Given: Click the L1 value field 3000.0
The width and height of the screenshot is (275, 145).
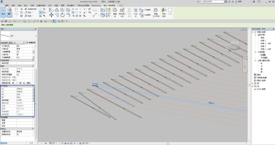Looking at the screenshot, I should (24, 89).
